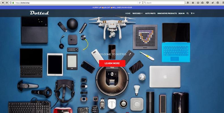Go to Innovative Products section
The image size is (224, 113).
click(167, 13)
